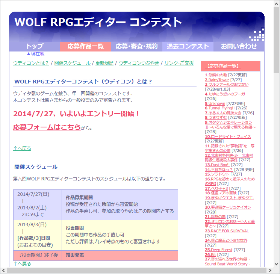This screenshot has width=280, height=274.
Task: Go to the 過去コンテスト tab
Action: [x=188, y=47]
